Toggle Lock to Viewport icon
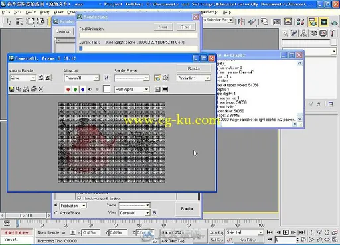The height and width of the screenshot is (245, 340). point(106,78)
